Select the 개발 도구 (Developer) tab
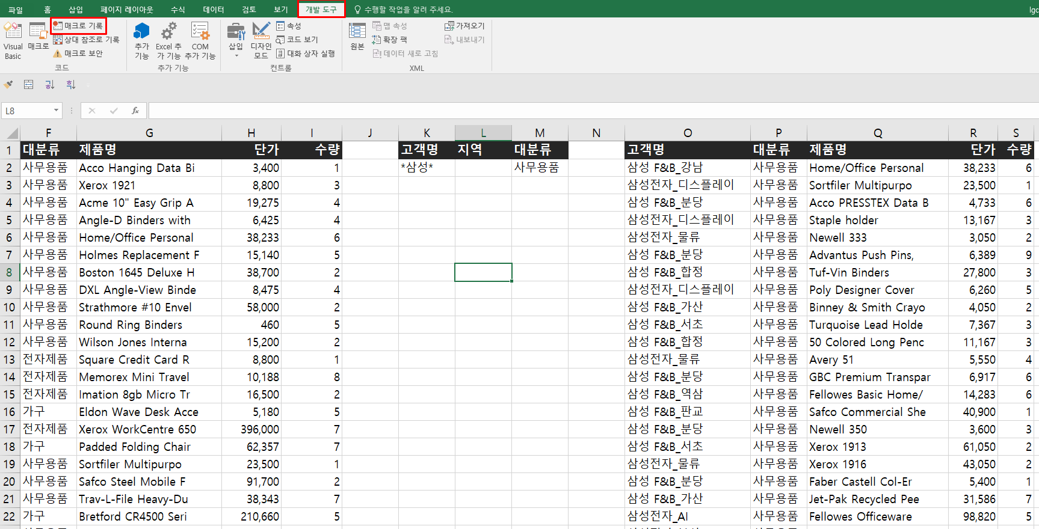 tap(321, 10)
